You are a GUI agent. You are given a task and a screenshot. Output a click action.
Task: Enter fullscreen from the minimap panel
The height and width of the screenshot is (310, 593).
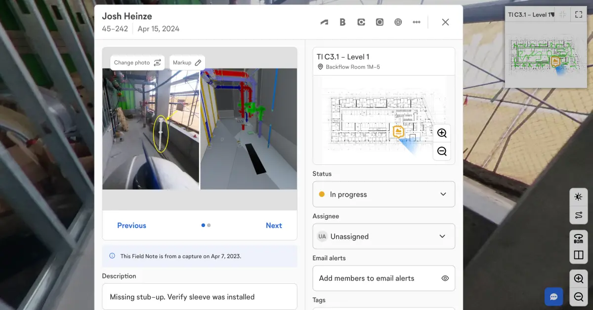click(578, 14)
